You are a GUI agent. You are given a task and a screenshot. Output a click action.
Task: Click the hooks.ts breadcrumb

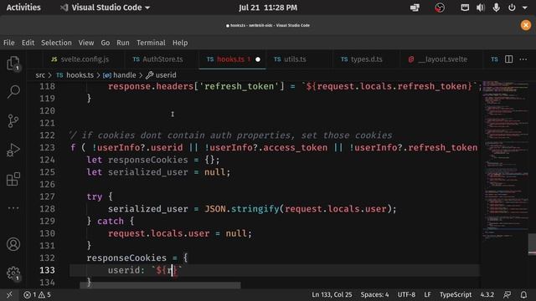coord(75,75)
